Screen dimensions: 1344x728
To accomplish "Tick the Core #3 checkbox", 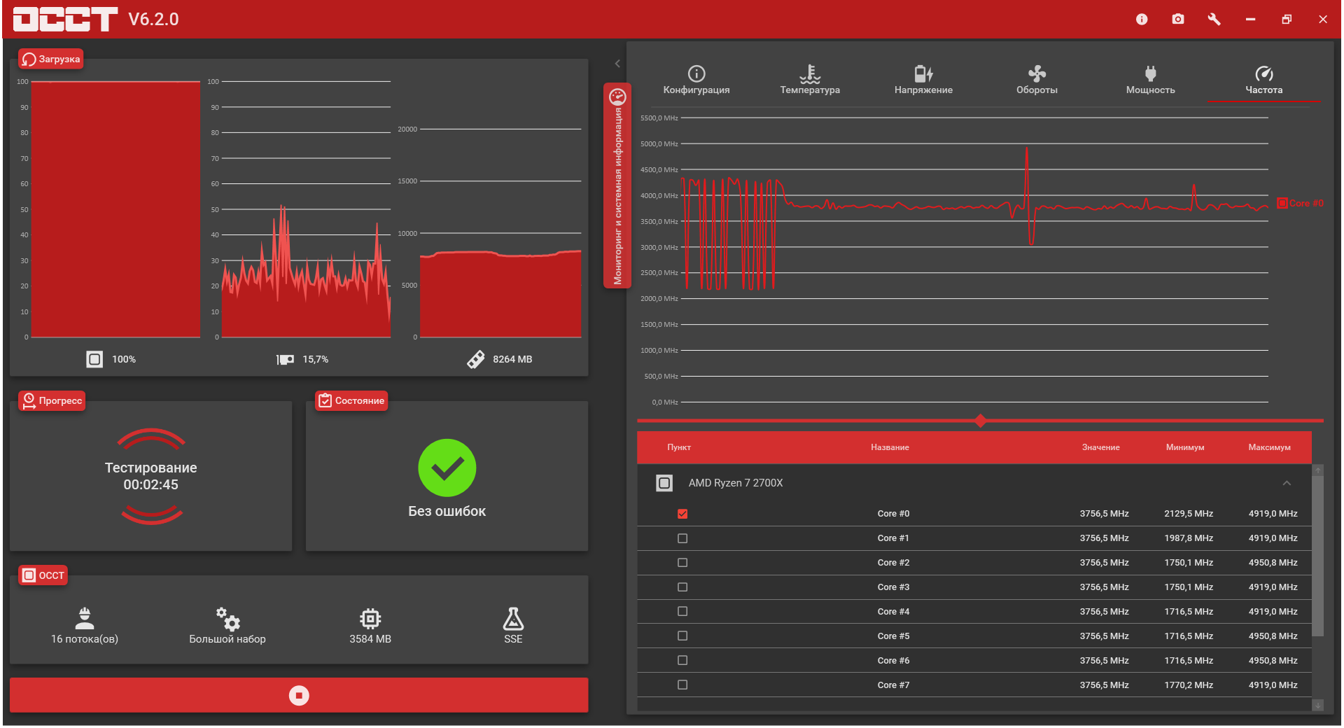I will click(x=682, y=587).
